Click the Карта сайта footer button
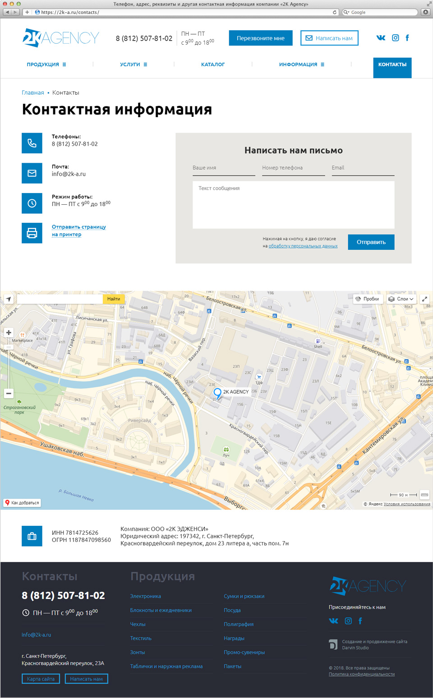Screen dimensions: 433x698 click(41, 679)
